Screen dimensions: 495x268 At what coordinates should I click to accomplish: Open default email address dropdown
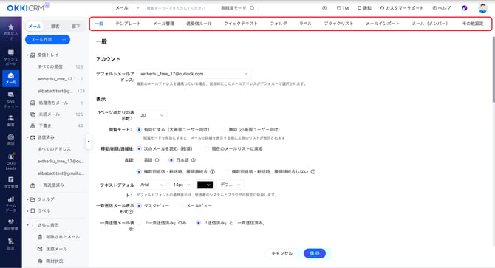click(x=194, y=74)
